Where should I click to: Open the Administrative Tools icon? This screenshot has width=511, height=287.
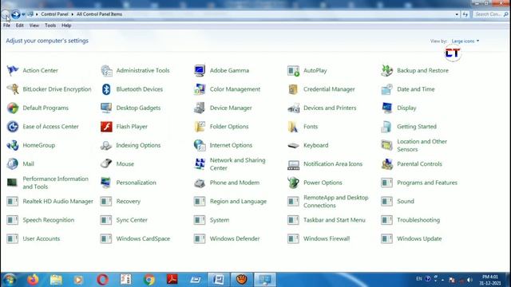tap(106, 70)
